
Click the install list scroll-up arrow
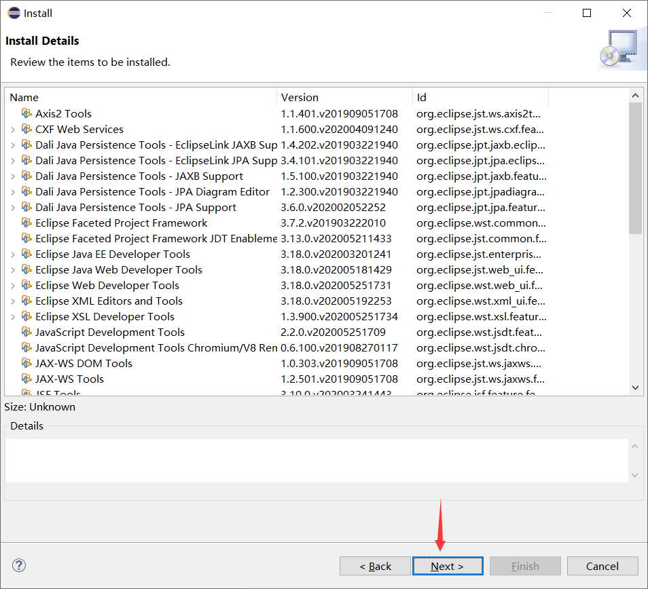click(x=636, y=96)
